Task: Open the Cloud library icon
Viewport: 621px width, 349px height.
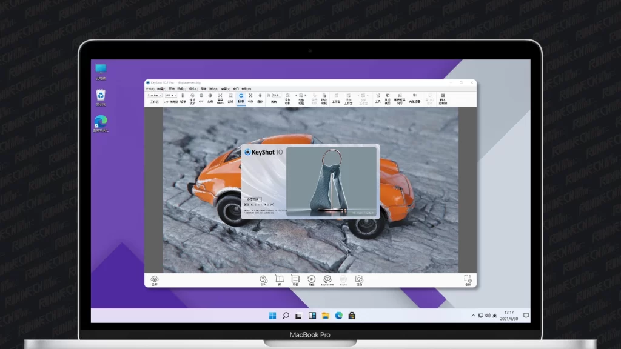Action: (155, 279)
